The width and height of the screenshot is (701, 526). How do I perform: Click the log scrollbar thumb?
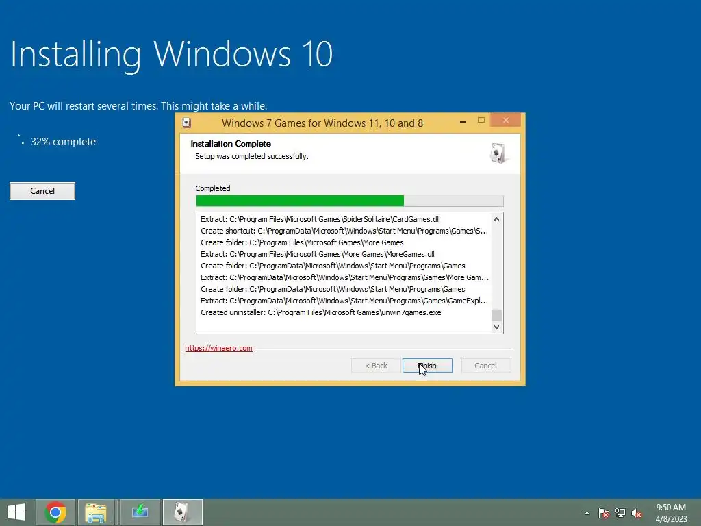496,315
